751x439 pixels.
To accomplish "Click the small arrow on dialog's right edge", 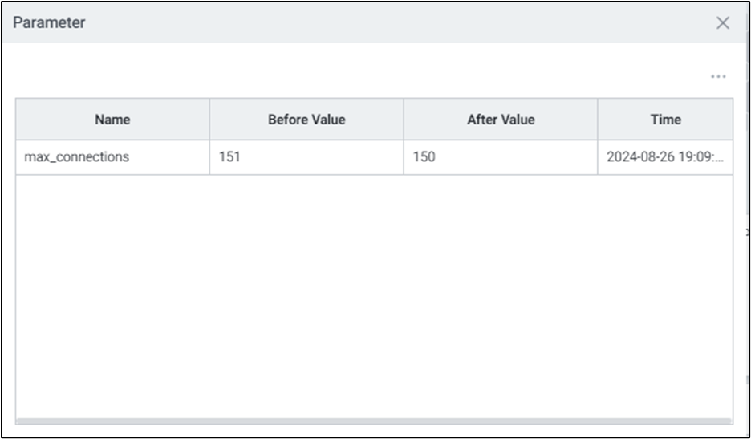I will tap(747, 231).
